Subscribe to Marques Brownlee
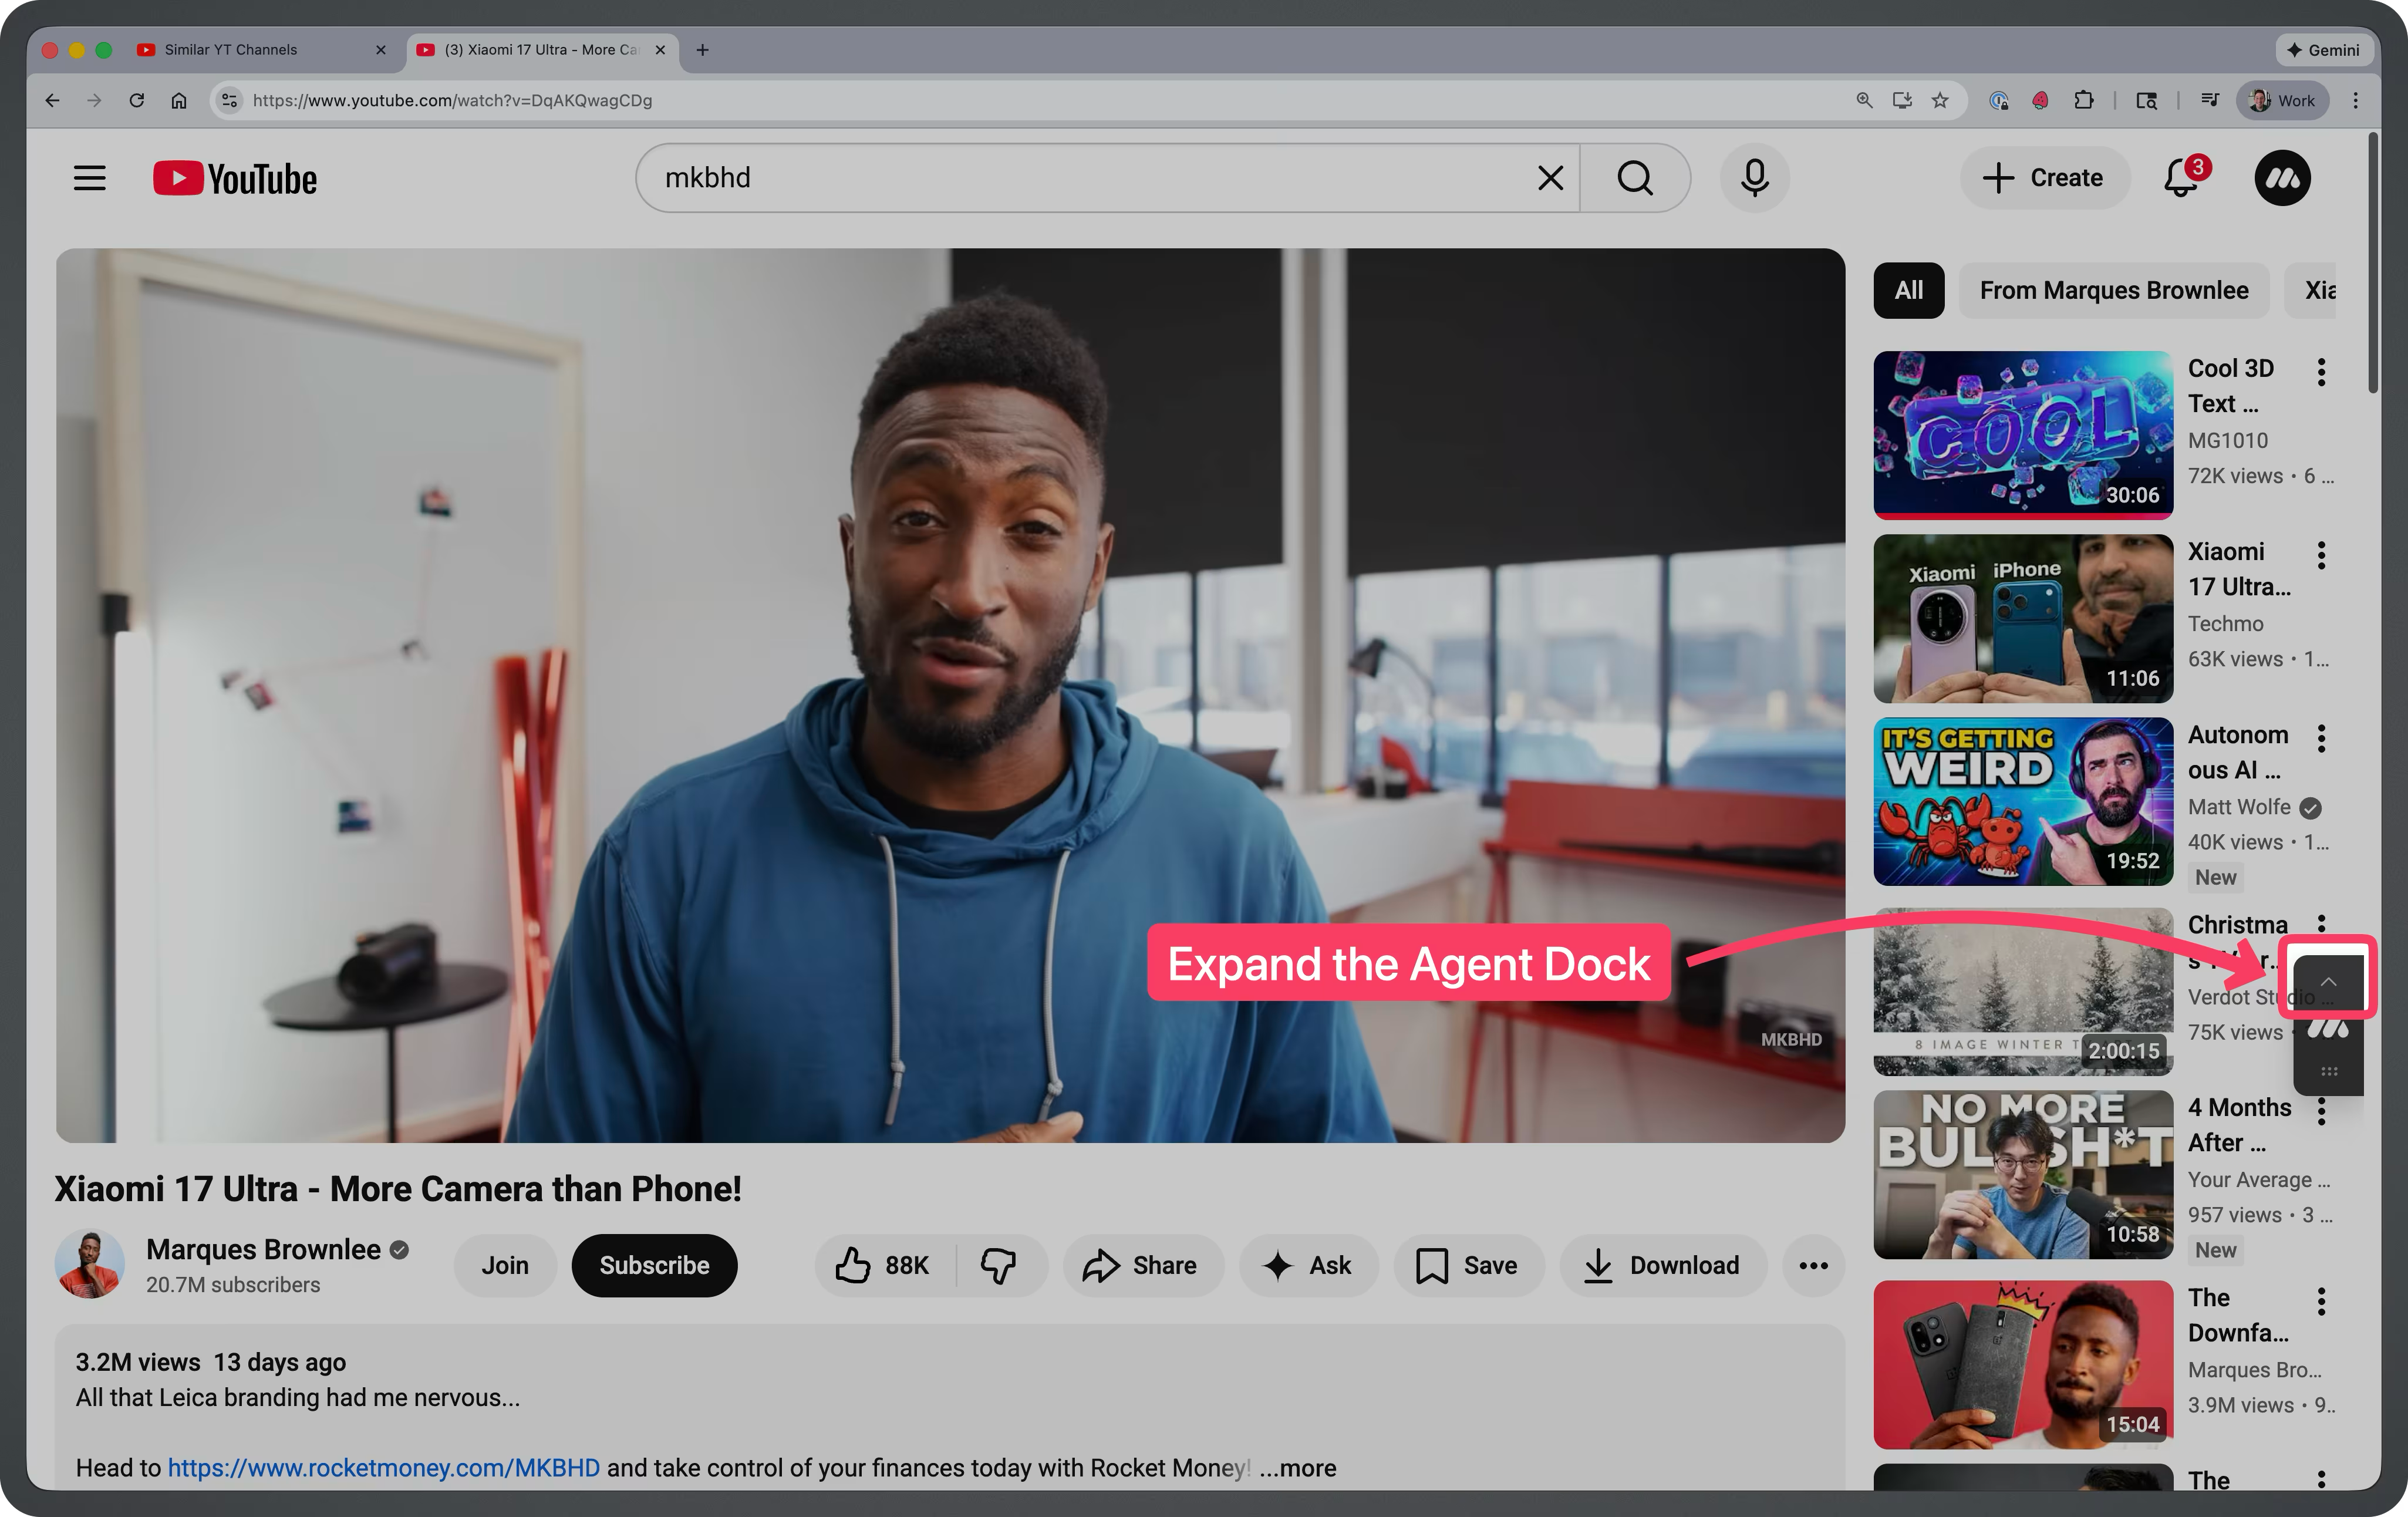The image size is (2408, 1517). pyautogui.click(x=654, y=1265)
